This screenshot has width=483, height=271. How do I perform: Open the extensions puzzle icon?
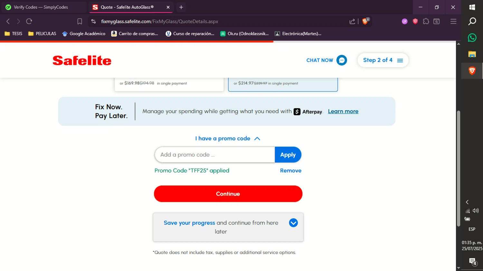426,21
